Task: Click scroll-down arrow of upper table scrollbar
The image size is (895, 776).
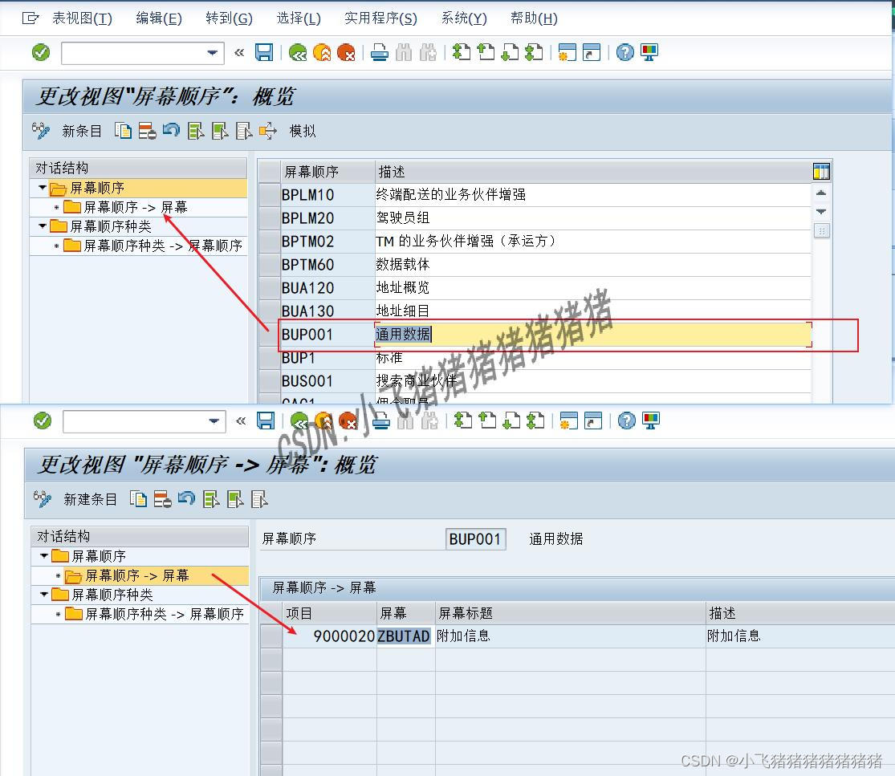Action: pyautogui.click(x=821, y=211)
